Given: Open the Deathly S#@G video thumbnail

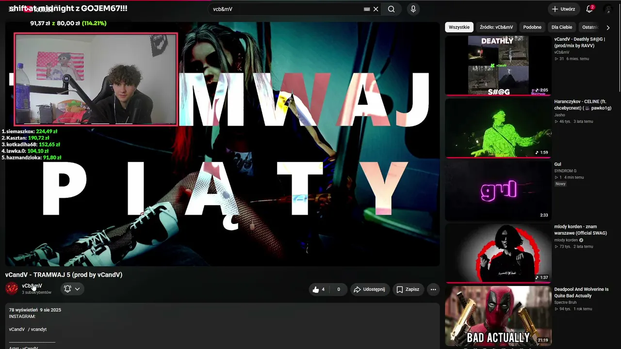Looking at the screenshot, I should click(x=498, y=65).
